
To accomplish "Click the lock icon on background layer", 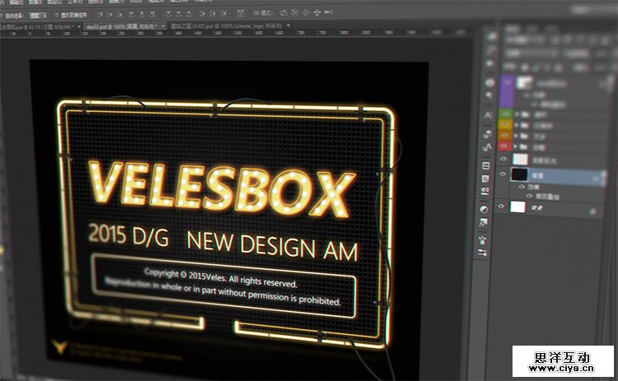I will click(592, 211).
